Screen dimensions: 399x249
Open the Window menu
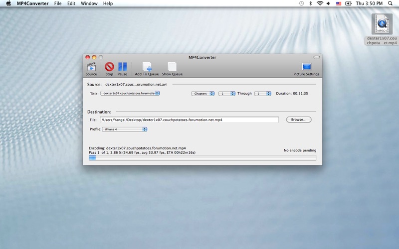coord(89,3)
